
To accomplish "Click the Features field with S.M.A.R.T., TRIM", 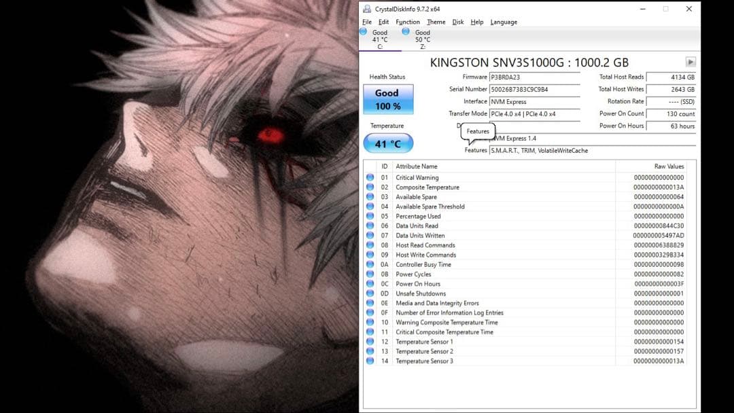I will [592, 151].
